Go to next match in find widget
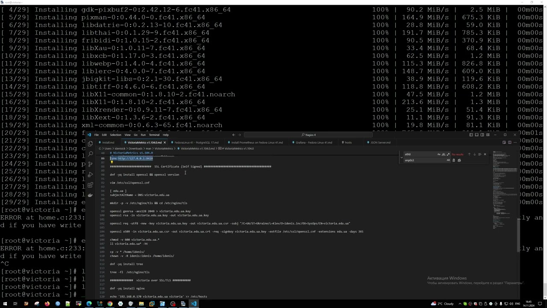This screenshot has width=547, height=308. [x=474, y=154]
